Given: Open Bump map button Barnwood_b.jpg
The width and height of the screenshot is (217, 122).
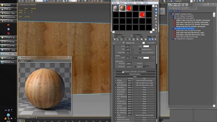Looking at the screenshot, I should [x=144, y=115].
